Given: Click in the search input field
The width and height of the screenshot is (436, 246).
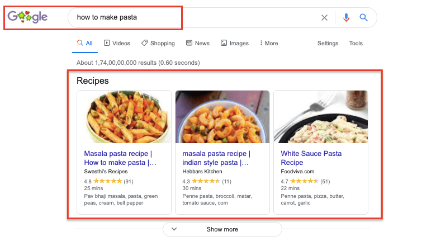Looking at the screenshot, I should pos(196,18).
